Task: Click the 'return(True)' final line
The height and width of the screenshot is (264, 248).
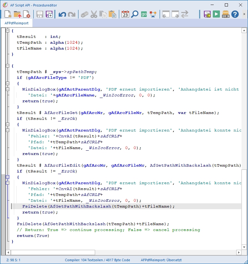Action: [x=33, y=236]
